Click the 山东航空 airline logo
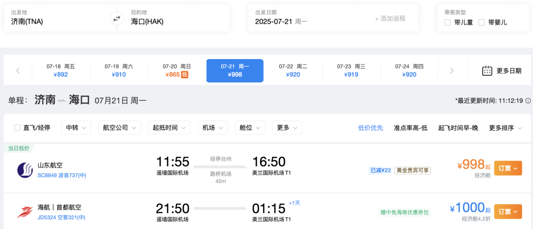Screen dimensions: 533x229 [x=25, y=169]
